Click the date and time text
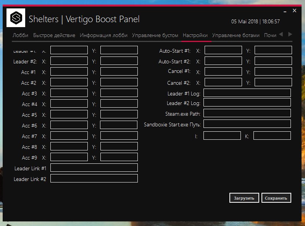This screenshot has height=226, width=305. [x=255, y=21]
